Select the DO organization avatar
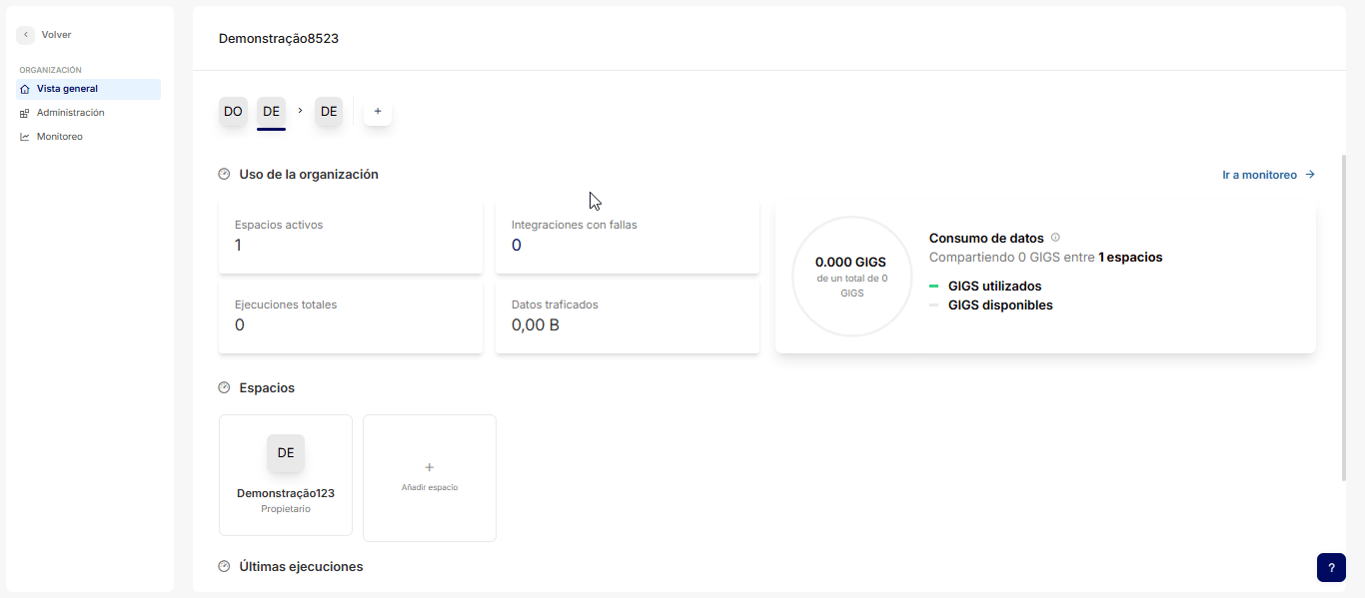This screenshot has height=598, width=1365. click(233, 112)
